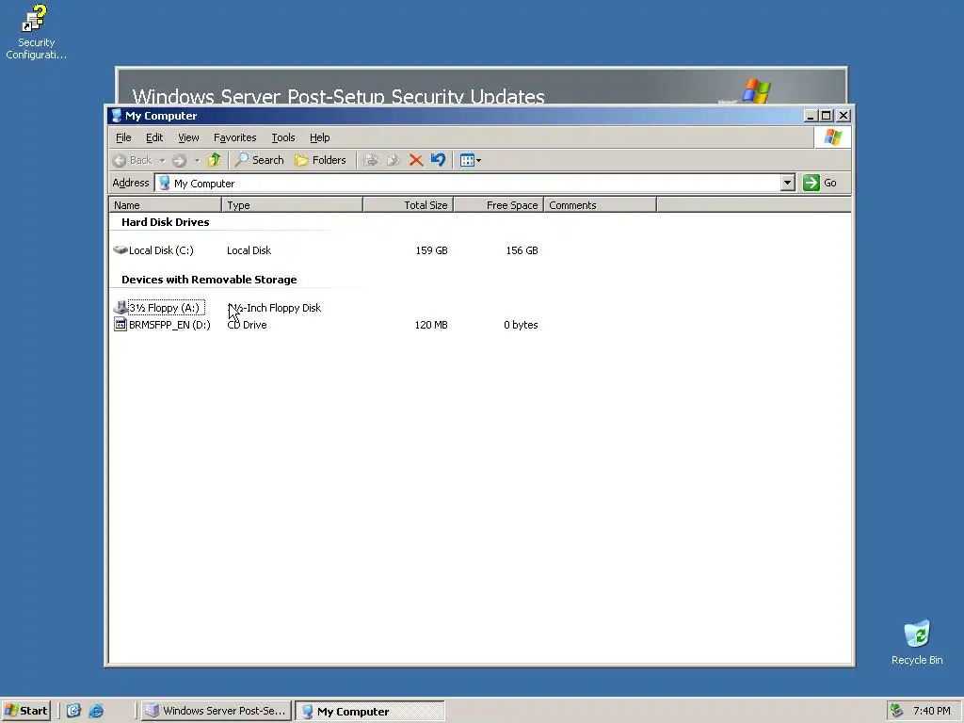The width and height of the screenshot is (964, 723).
Task: Click the green Go button
Action: 820,183
